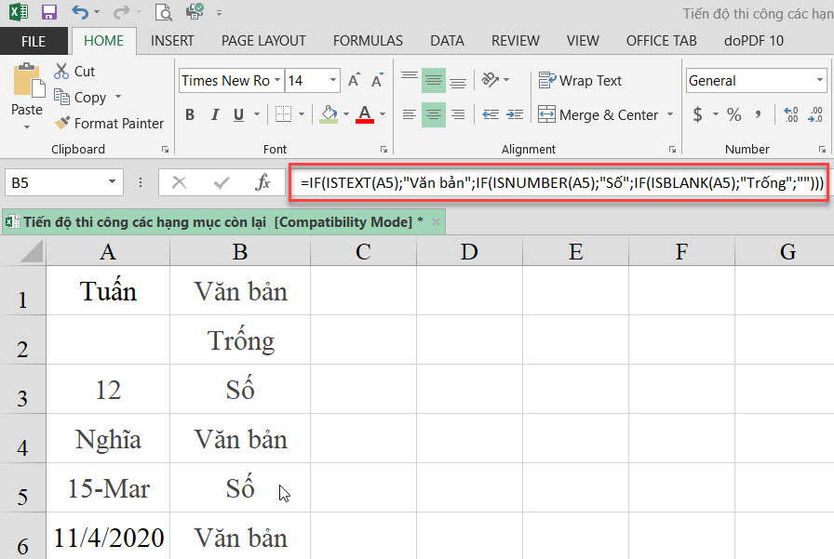Click the Cut command
834x559 pixels.
click(x=74, y=71)
